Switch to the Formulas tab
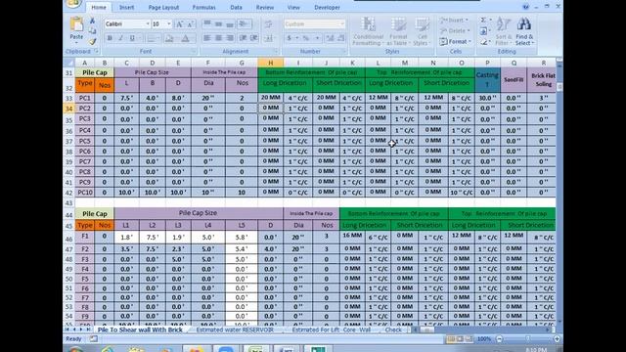The height and width of the screenshot is (352, 626). coord(204,7)
